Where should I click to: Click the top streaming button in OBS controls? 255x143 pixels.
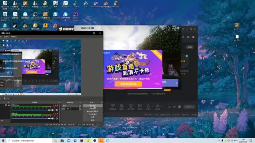[x=92, y=106]
